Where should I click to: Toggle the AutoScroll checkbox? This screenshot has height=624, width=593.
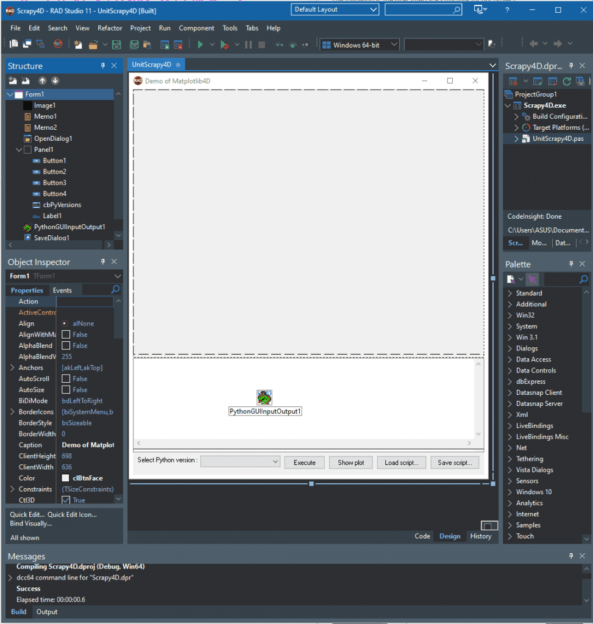click(x=66, y=378)
